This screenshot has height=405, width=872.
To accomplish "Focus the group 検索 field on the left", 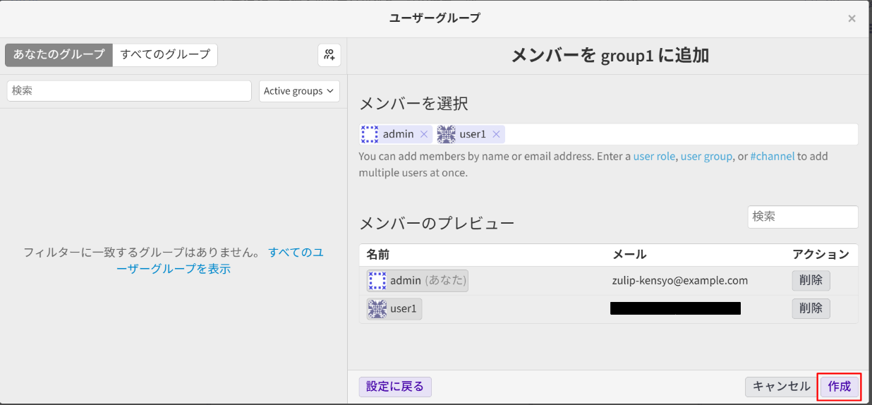I will tap(129, 91).
